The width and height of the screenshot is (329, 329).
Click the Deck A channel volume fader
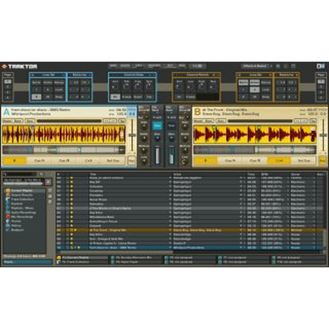coord(158,156)
